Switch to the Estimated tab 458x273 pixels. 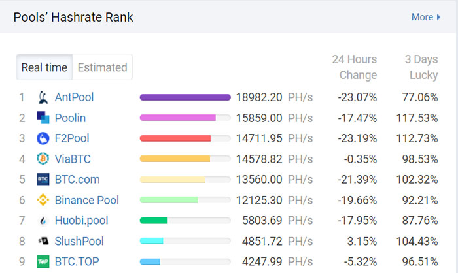(x=102, y=67)
